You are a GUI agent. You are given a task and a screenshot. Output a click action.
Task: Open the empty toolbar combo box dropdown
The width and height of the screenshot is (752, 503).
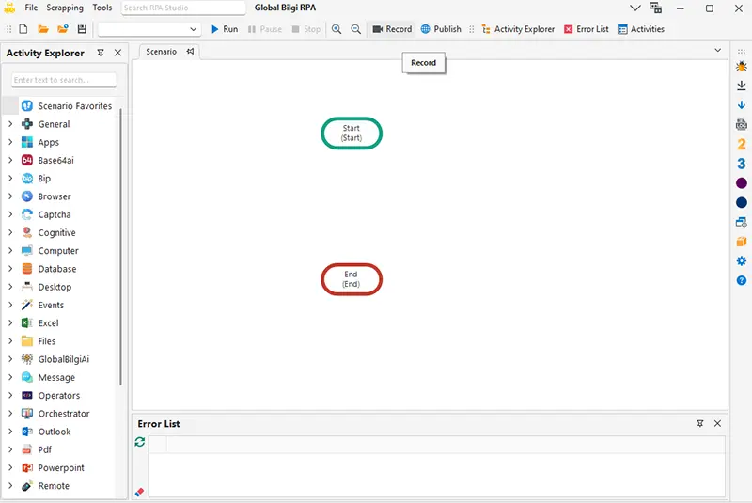click(x=193, y=29)
